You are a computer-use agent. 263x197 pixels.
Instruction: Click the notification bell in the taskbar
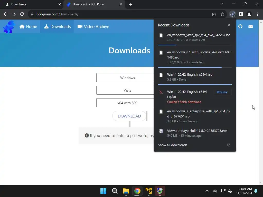256,191
